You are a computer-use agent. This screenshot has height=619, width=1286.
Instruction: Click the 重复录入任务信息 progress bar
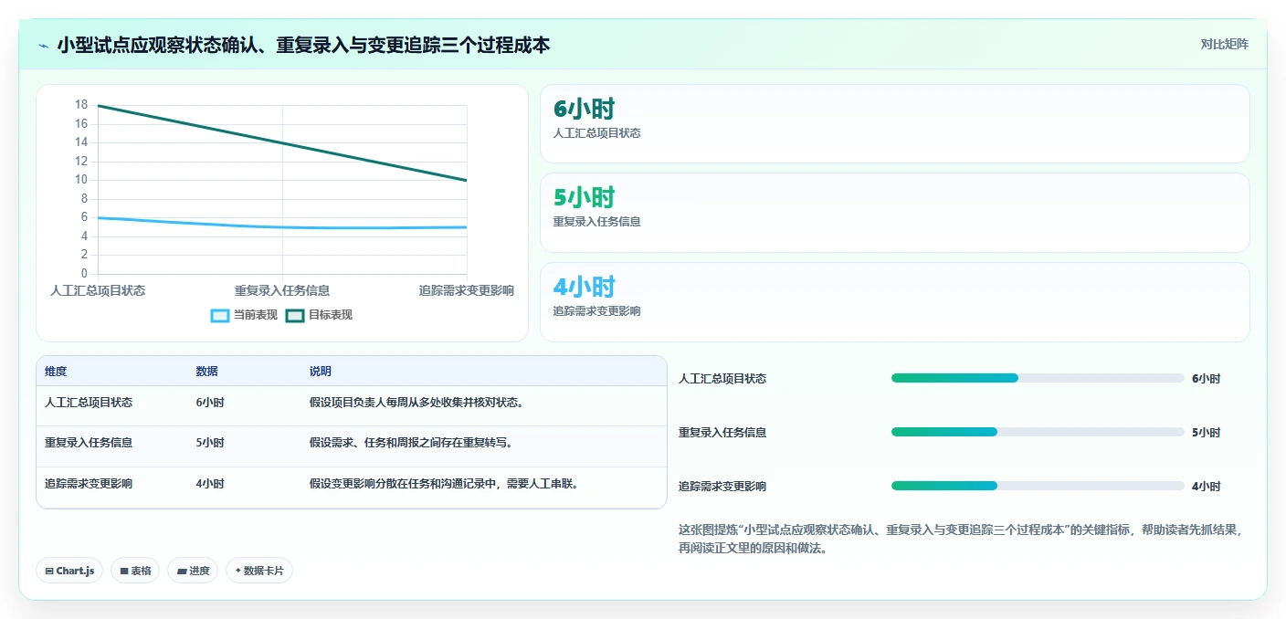[x=1038, y=432]
